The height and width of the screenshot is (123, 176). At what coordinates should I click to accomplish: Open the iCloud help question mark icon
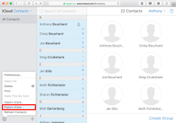(x=171, y=11)
